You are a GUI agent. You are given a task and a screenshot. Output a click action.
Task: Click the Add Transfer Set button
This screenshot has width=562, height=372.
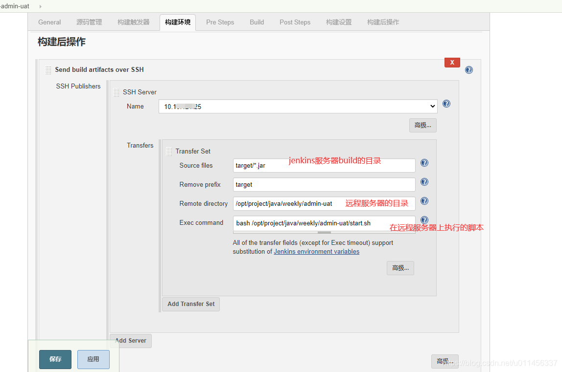(x=191, y=304)
